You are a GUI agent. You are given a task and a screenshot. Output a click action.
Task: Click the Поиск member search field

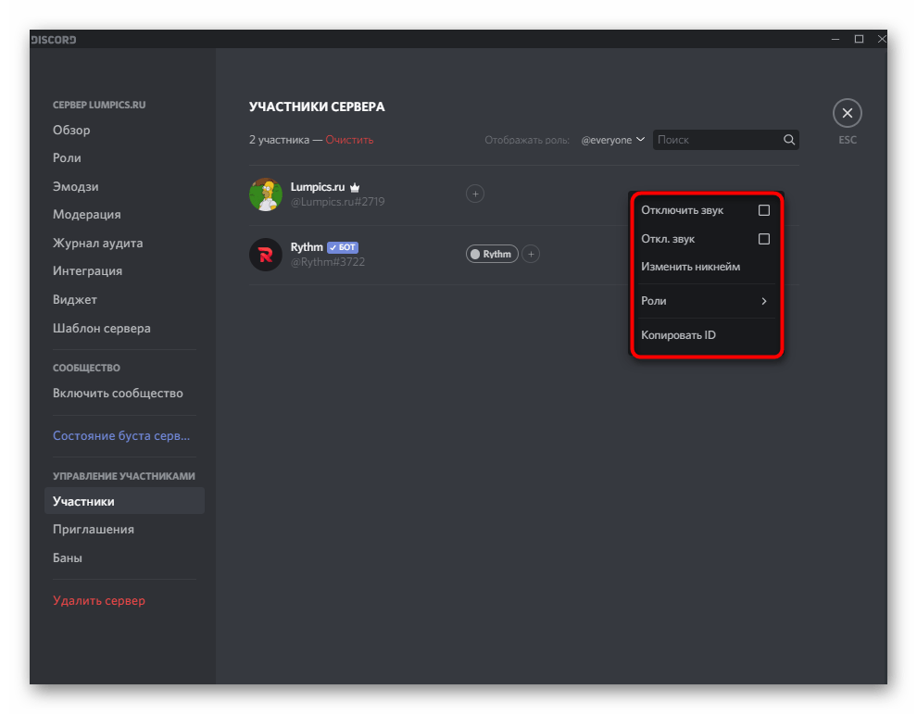pos(715,140)
